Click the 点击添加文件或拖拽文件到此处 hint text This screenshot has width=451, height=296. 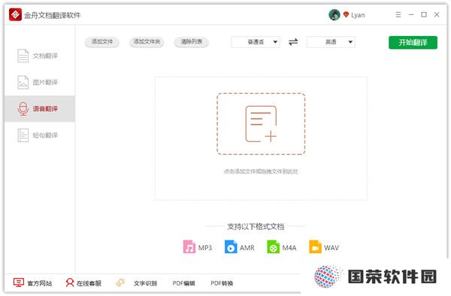click(261, 171)
